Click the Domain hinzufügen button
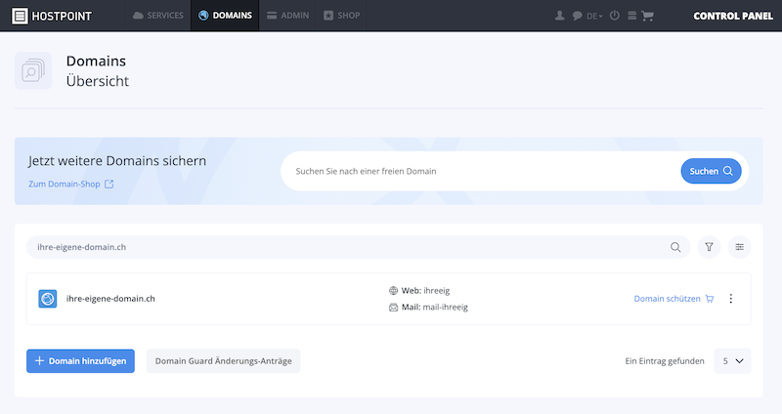782x414 pixels. (x=80, y=360)
